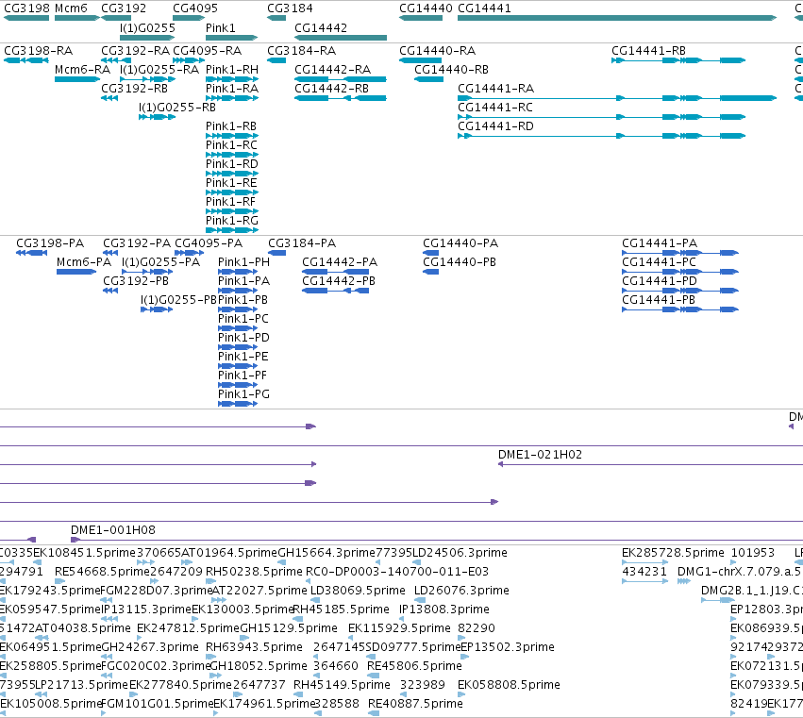
Task: Click EST AT04038.5prime
Action: tap(83, 629)
